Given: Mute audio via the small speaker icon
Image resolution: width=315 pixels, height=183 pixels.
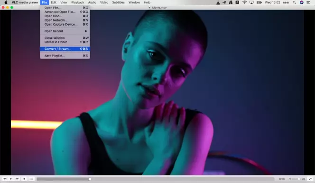Looking at the screenshot, I should [290, 179].
